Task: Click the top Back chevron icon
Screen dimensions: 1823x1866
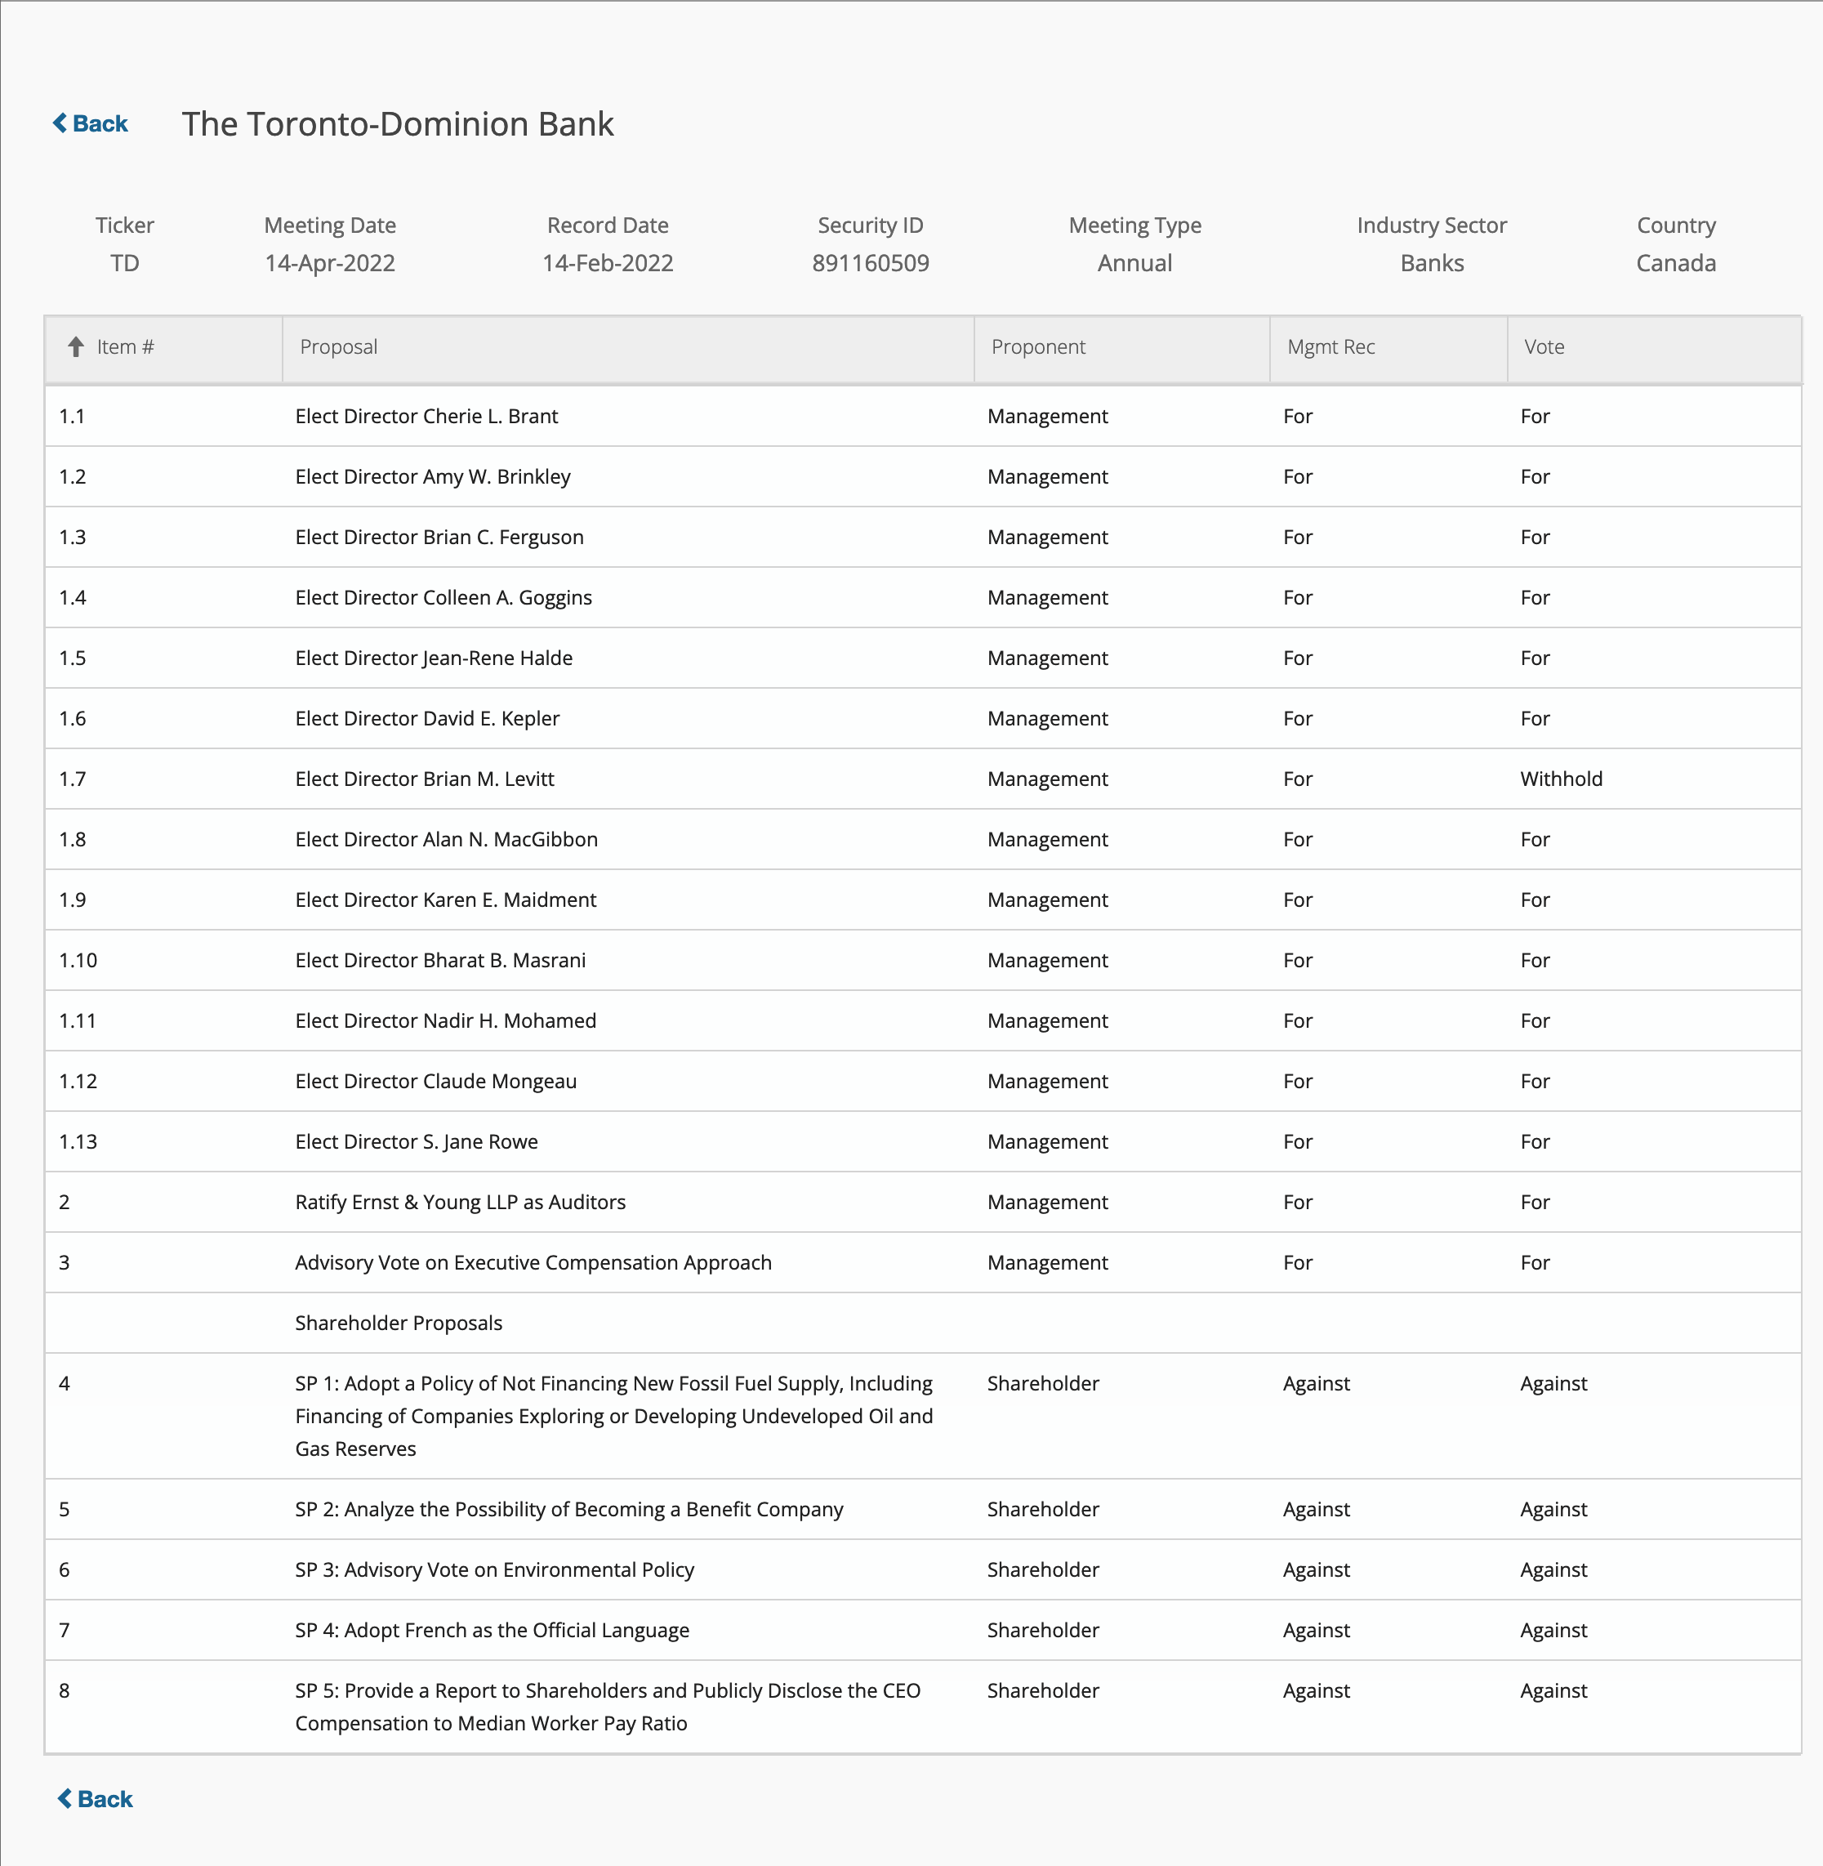Action: 60,123
